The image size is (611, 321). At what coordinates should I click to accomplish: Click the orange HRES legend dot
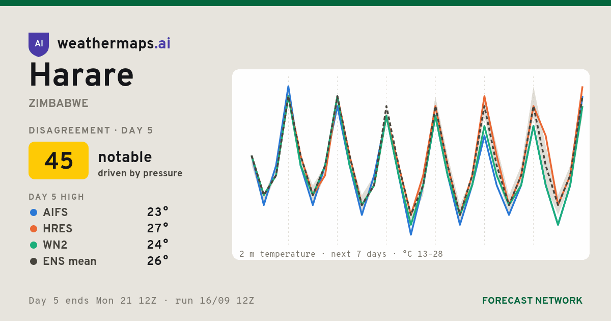34,229
